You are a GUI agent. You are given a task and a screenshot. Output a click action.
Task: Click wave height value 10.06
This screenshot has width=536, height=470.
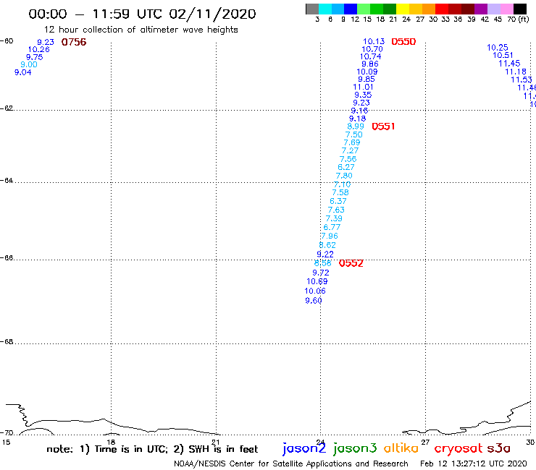pyautogui.click(x=315, y=291)
